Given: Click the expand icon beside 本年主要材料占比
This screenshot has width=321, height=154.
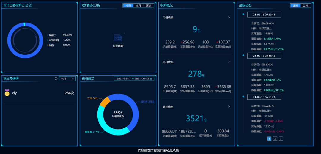Looking at the screenshot, I should tap(30, 5).
